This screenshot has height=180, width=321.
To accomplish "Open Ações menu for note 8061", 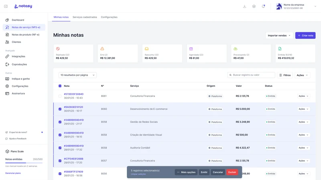I will pyautogui.click(x=303, y=96).
